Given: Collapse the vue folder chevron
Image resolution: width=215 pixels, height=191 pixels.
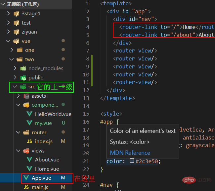Looking at the screenshot, I should [8, 41].
